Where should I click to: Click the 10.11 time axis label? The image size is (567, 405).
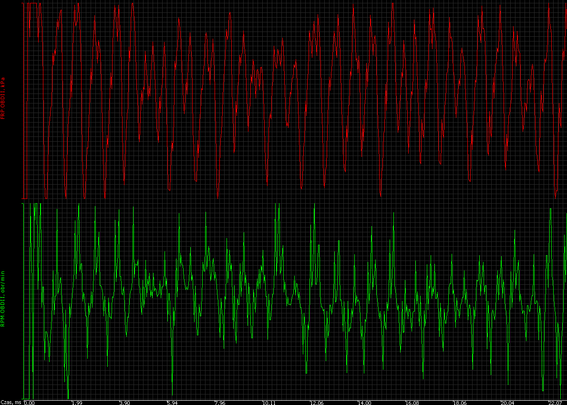269,403
